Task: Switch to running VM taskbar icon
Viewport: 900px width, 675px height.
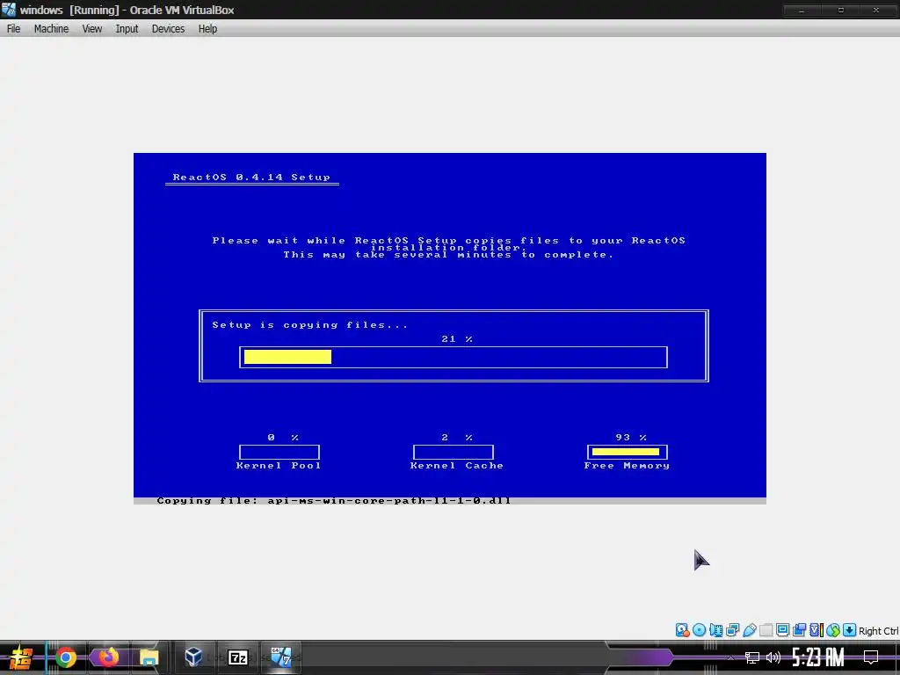Action: 281,657
